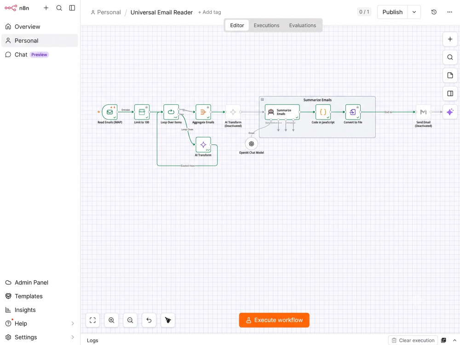The height and width of the screenshot is (345, 460).
Task: Open Templates page
Action: 40,296
